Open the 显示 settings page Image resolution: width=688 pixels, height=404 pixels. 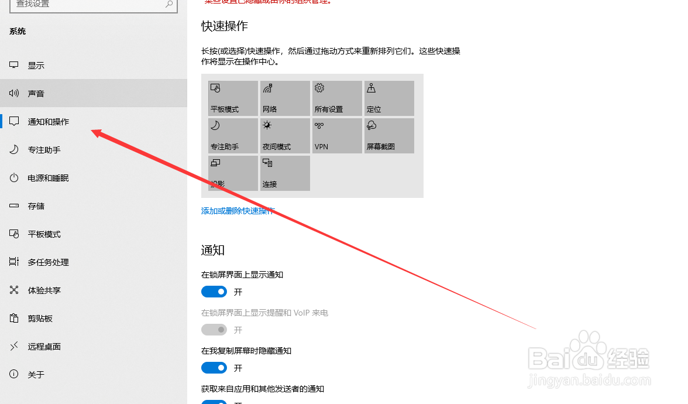(35, 64)
